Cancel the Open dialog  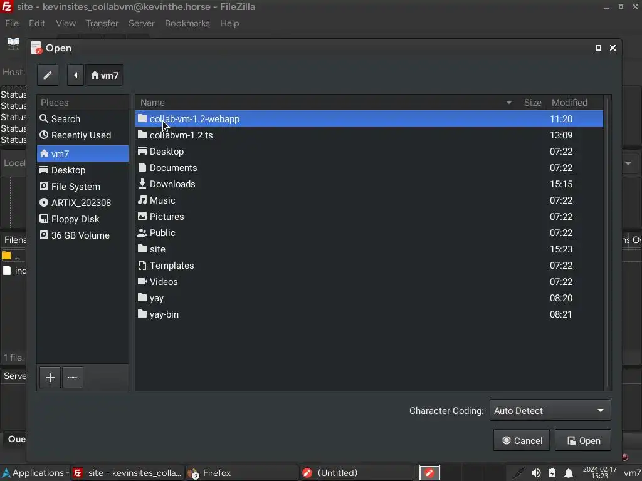[x=521, y=440]
